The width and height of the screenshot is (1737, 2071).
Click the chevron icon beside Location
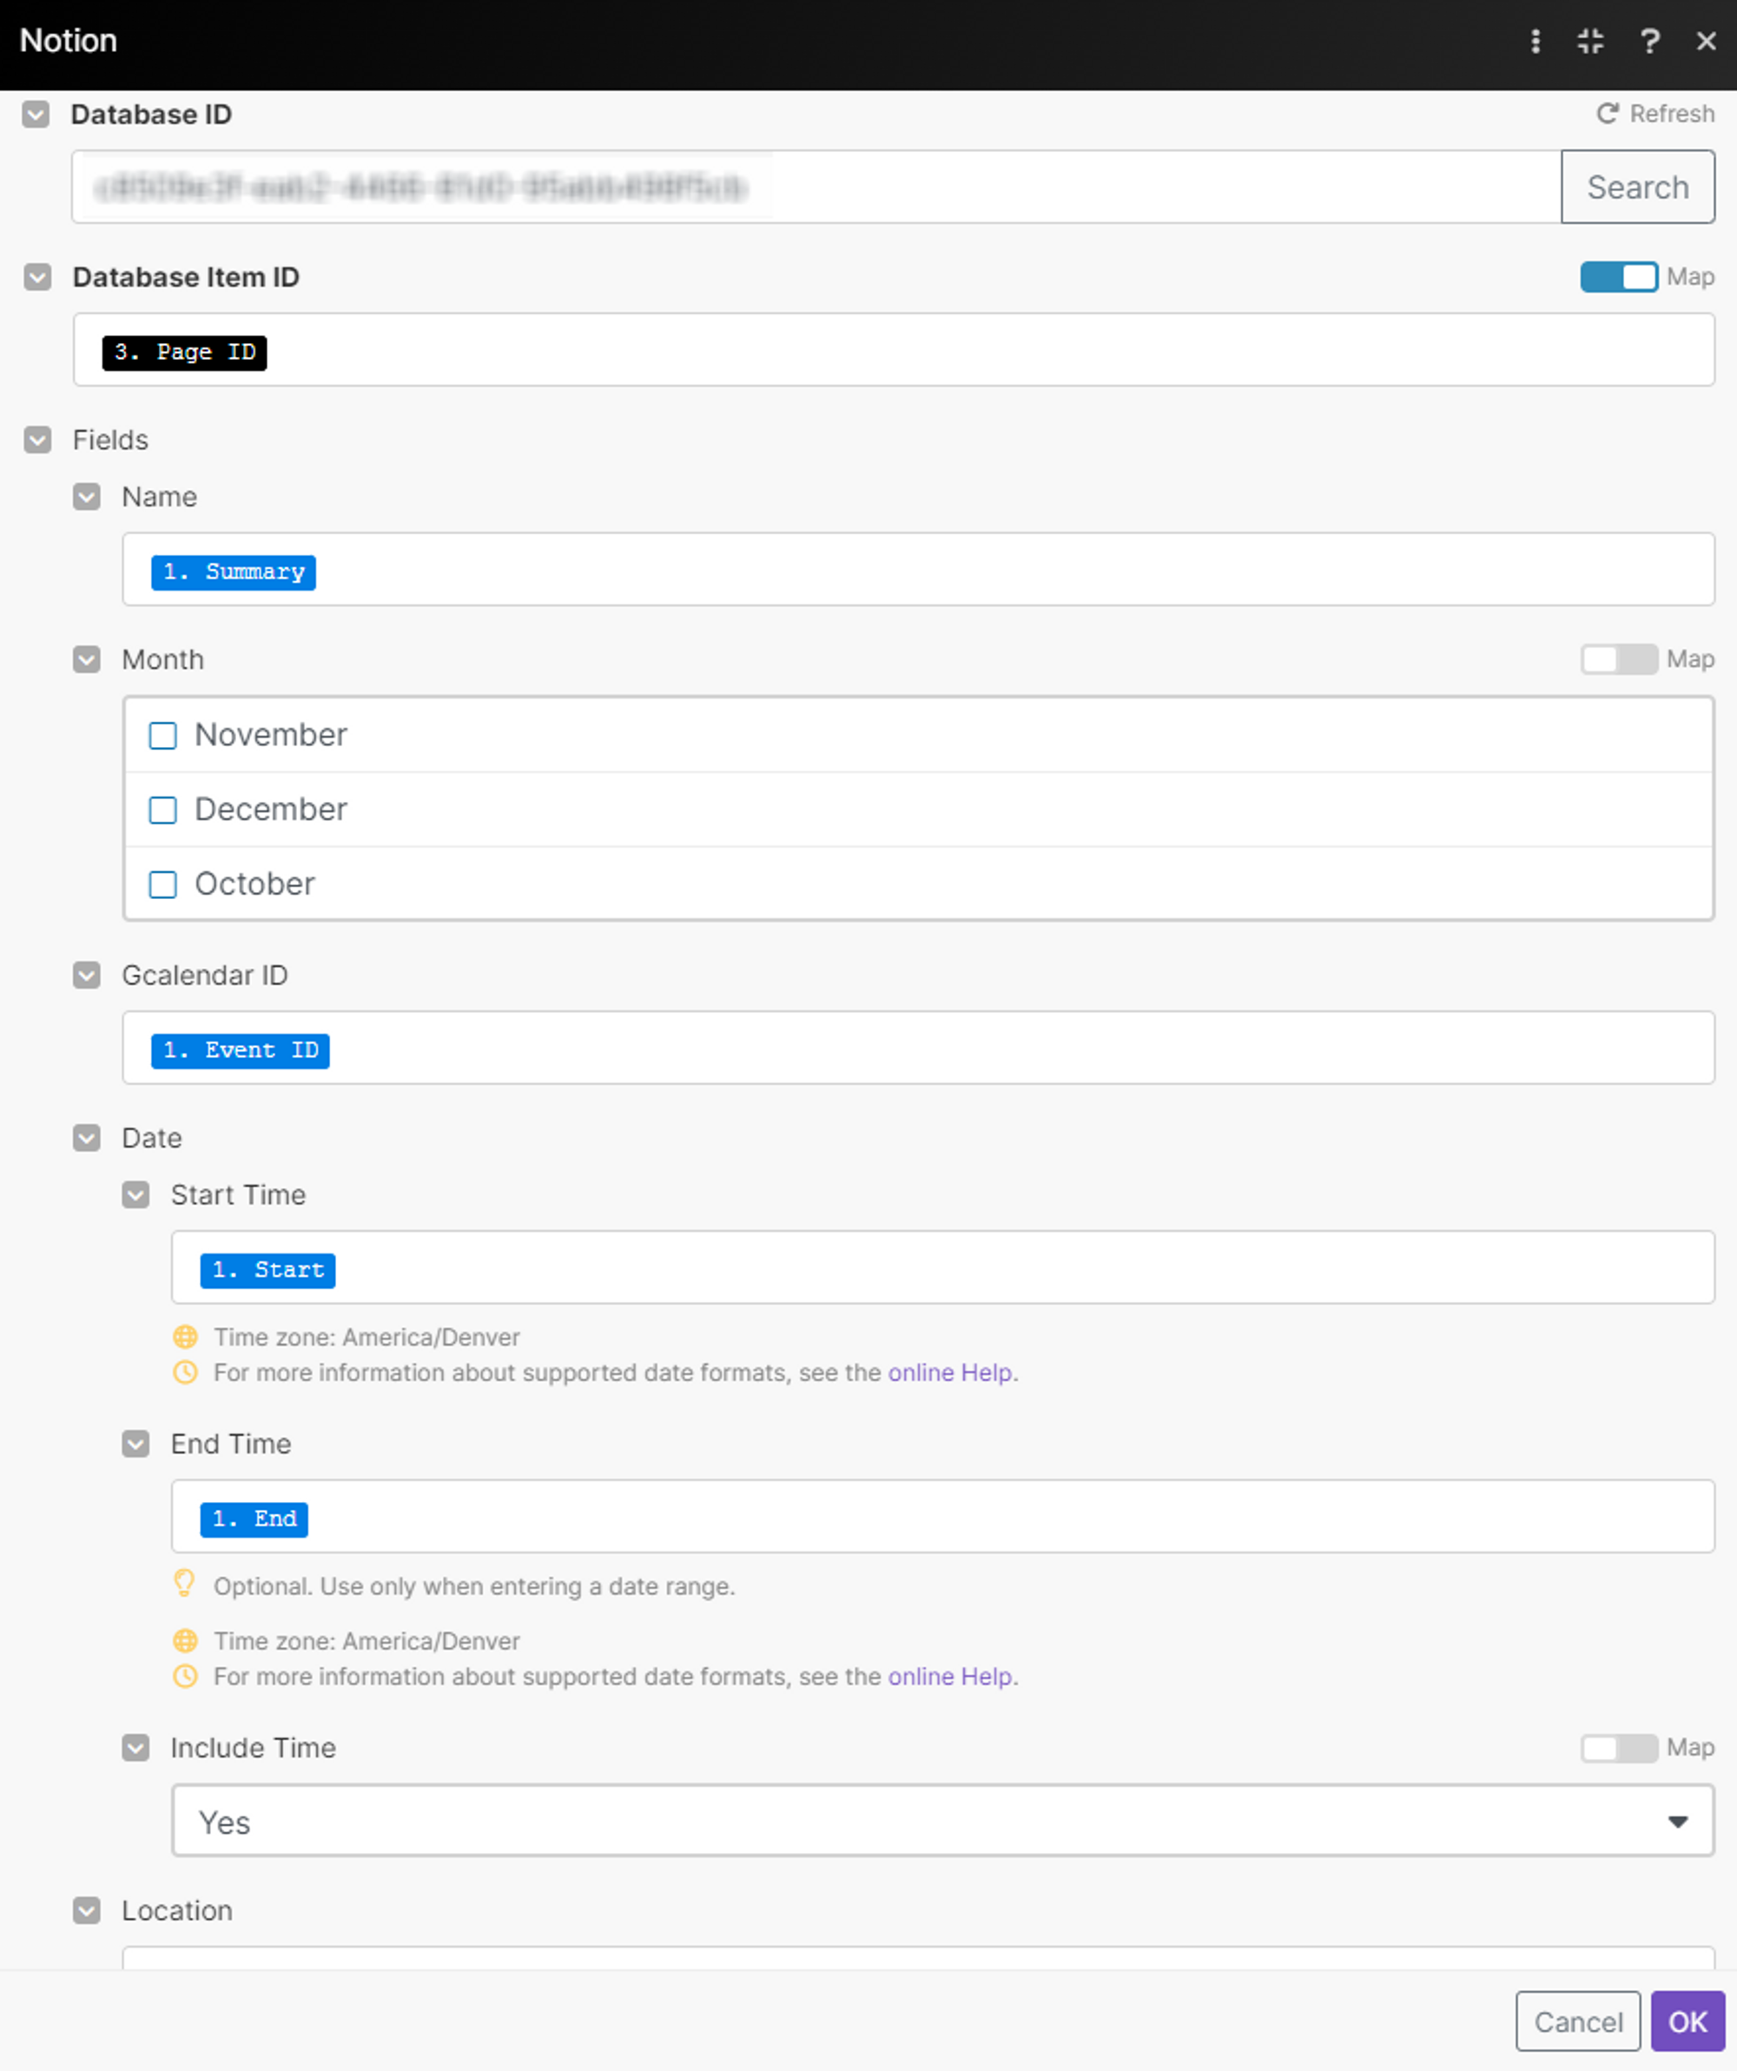coord(87,1910)
